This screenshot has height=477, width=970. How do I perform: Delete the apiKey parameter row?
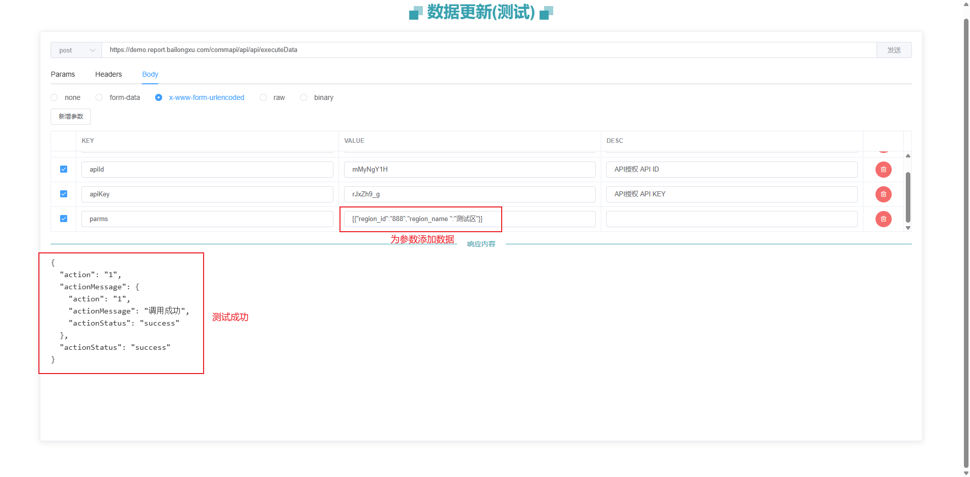(x=883, y=194)
